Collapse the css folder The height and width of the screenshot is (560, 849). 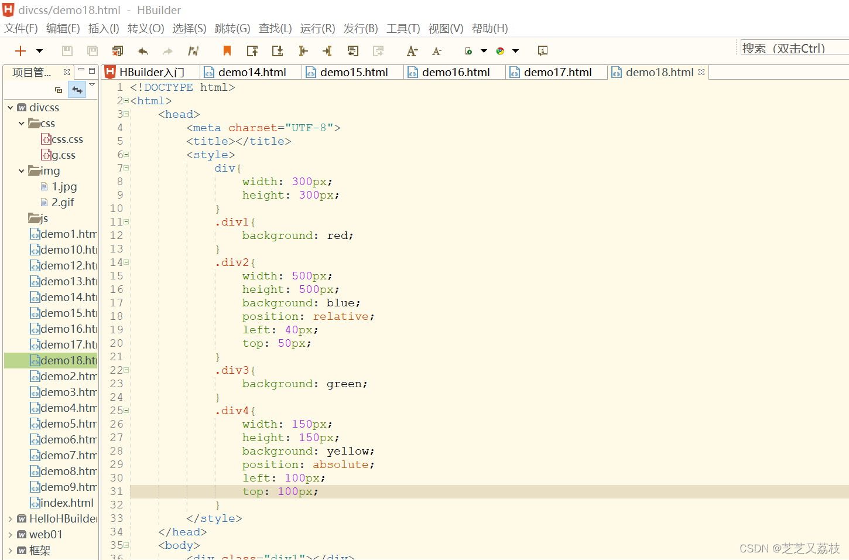[22, 124]
